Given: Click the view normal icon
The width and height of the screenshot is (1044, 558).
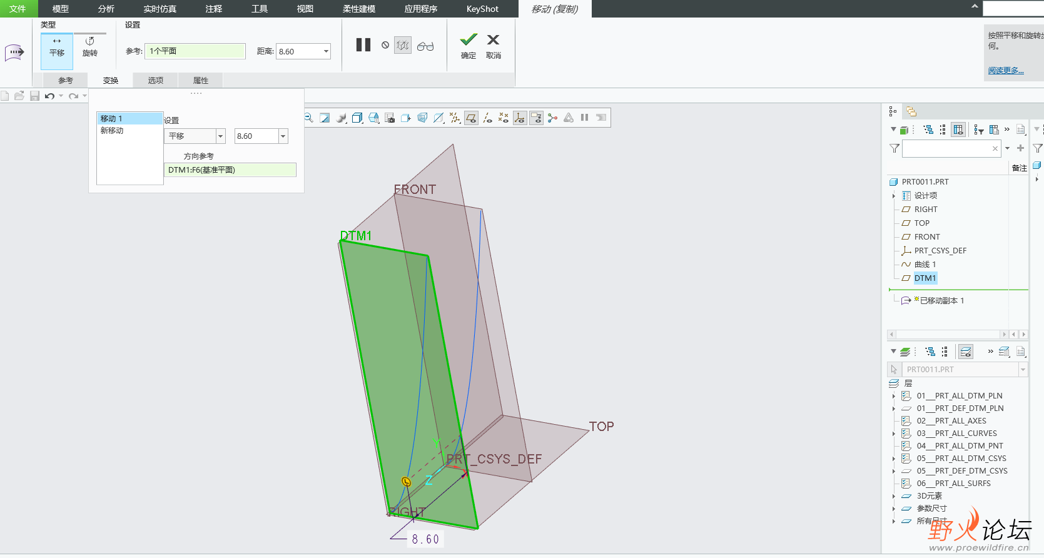Looking at the screenshot, I should pos(406,118).
